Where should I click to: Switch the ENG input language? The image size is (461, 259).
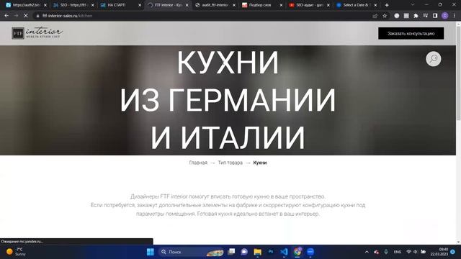(397, 252)
